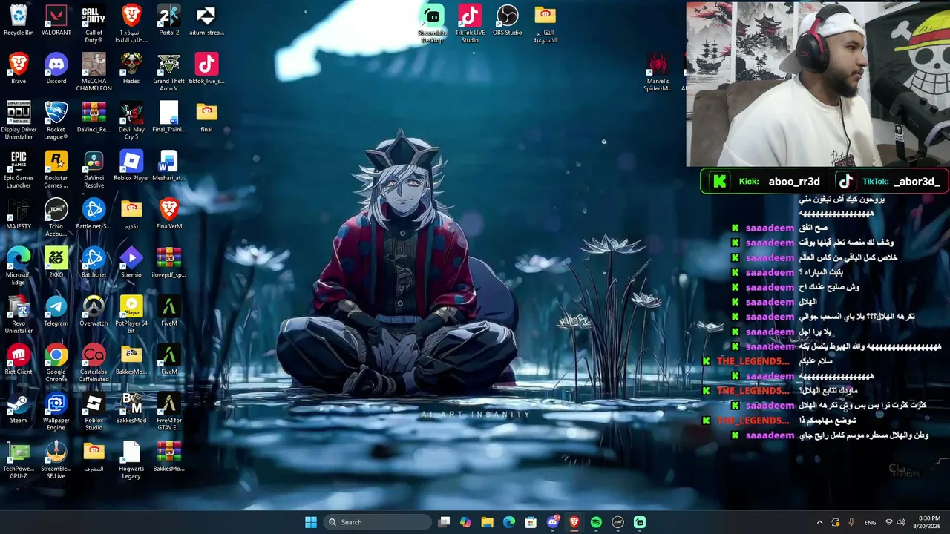This screenshot has height=534, width=950.
Task: Select the StreamElements SE.Live shortcut
Action: (x=56, y=459)
